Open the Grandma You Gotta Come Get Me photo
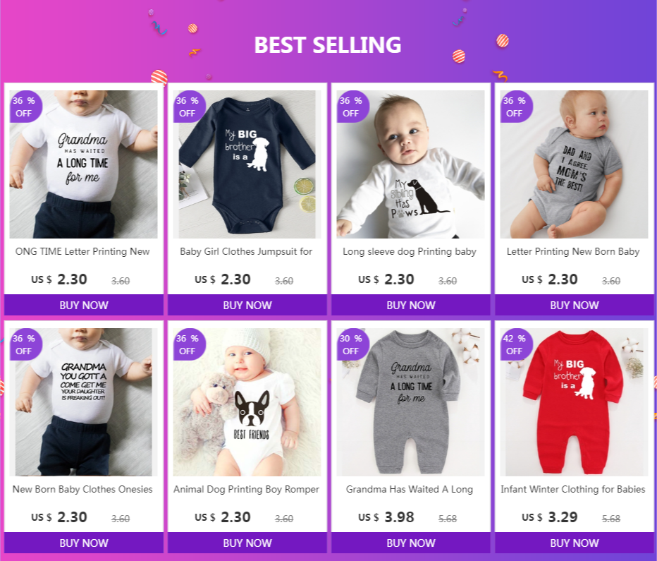This screenshot has width=657, height=561. point(84,402)
